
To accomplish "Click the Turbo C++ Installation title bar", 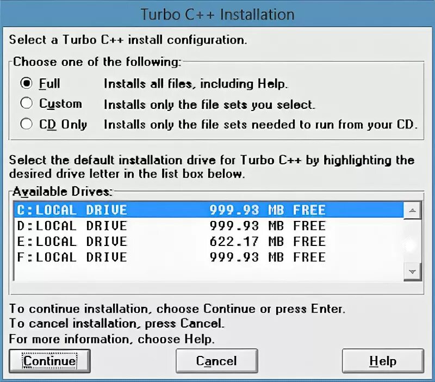I will pos(217,14).
